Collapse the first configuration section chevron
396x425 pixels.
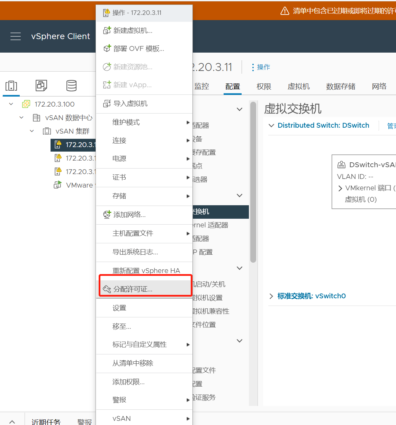(239, 109)
